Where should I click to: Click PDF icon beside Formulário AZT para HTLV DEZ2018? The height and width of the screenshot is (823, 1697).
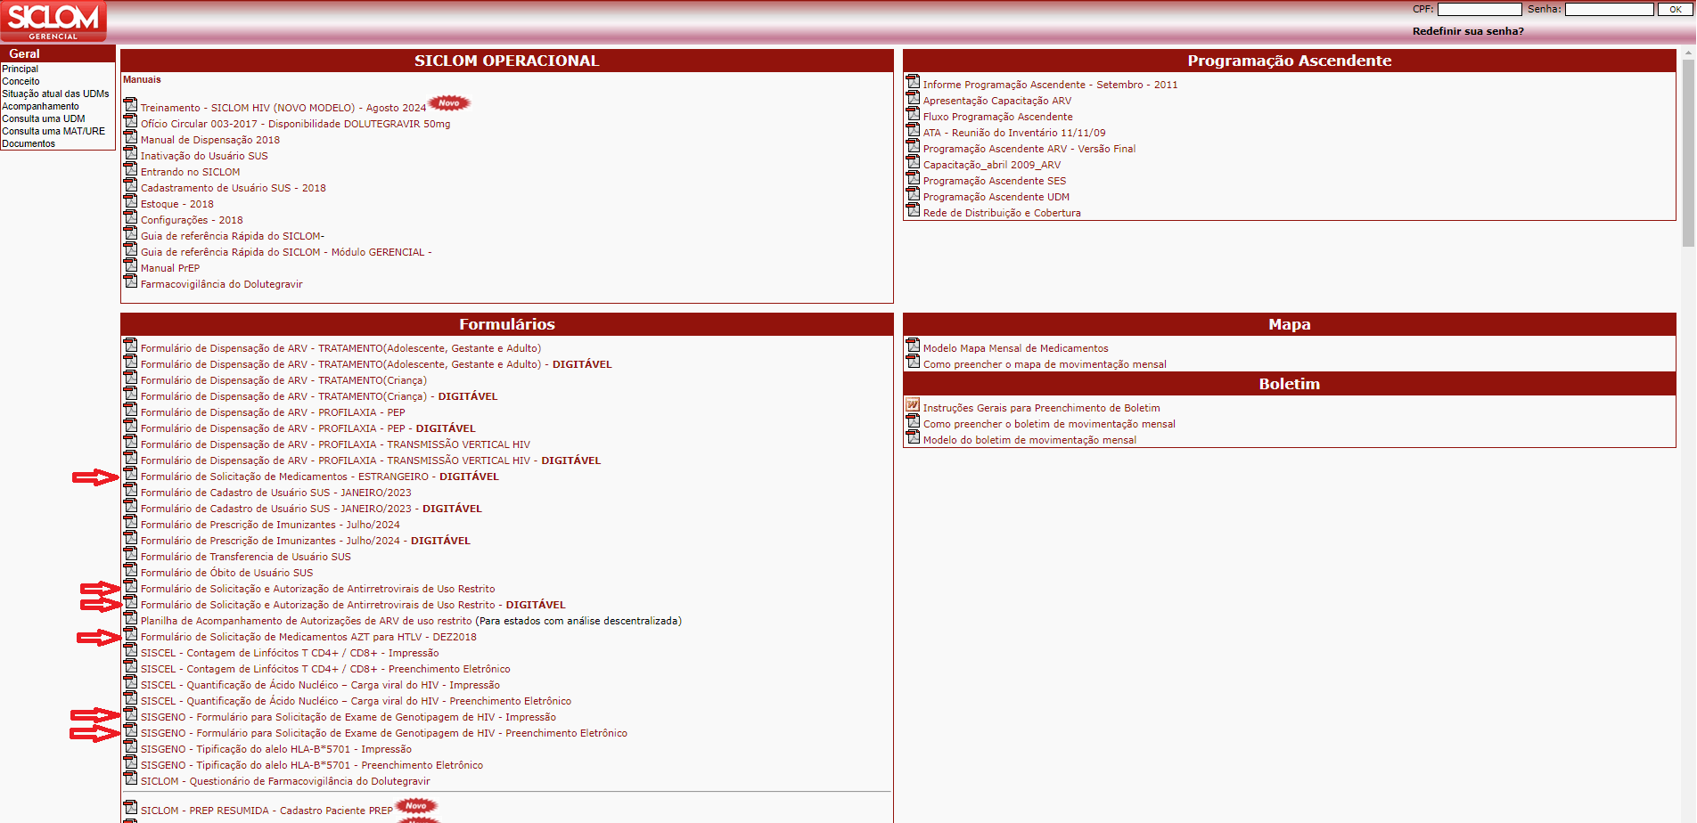point(130,634)
